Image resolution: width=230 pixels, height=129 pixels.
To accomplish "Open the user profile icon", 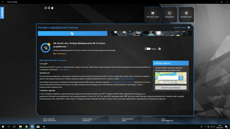I will pyautogui.click(x=52, y=8).
